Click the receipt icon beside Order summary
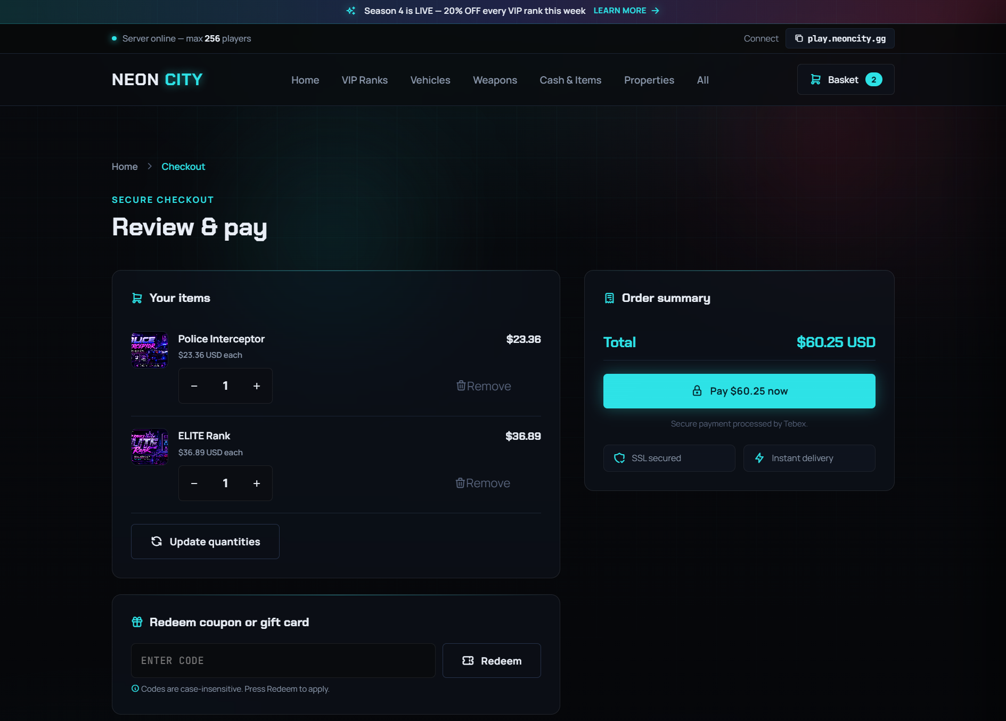The image size is (1006, 721). [609, 298]
